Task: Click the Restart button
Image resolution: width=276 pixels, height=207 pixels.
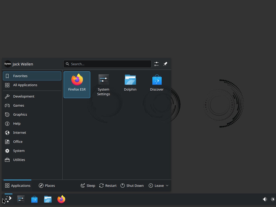Action: pyautogui.click(x=108, y=186)
